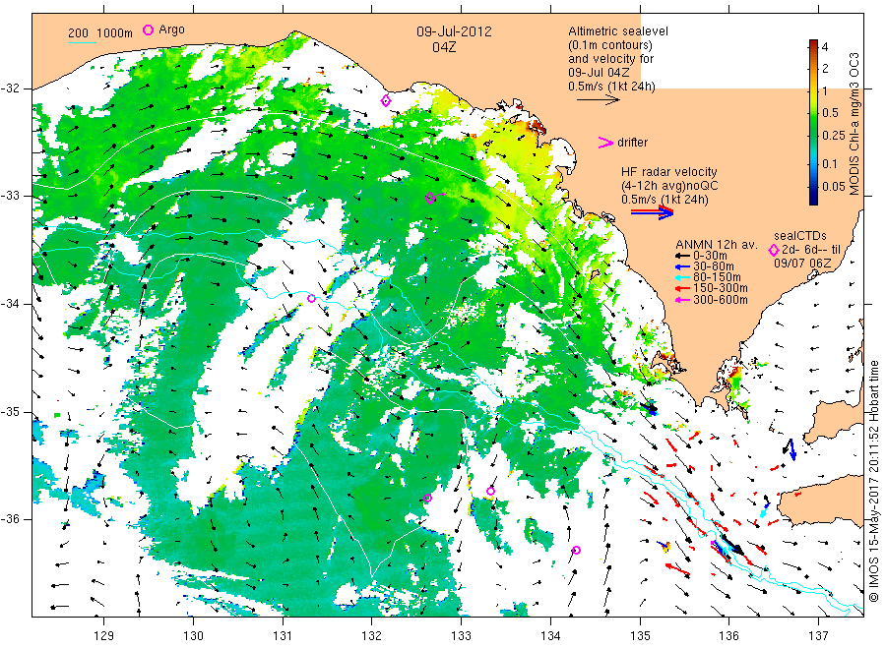886x649 pixels.
Task: Click the -32 latitude axis label
Action: 10,88
